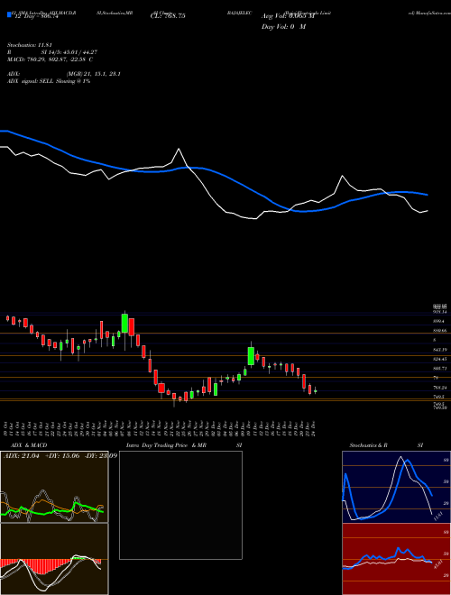Click the empty Intra Day Trading Price box

pos(180,505)
